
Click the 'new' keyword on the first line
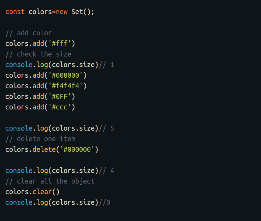[61, 12]
